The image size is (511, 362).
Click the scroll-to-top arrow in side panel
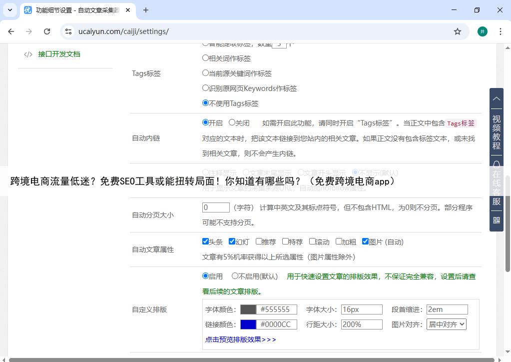[496, 98]
